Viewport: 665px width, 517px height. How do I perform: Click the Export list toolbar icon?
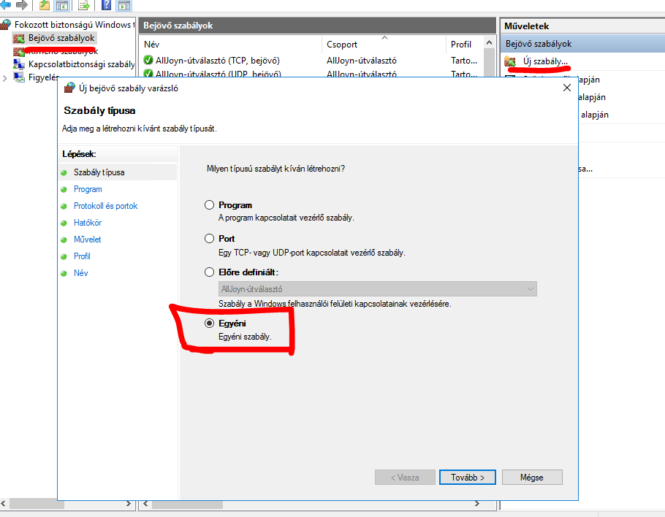[84, 6]
